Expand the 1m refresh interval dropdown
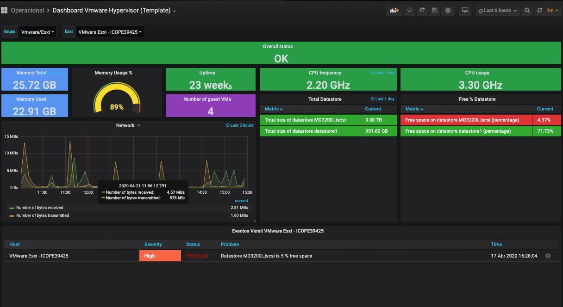The height and width of the screenshot is (307, 563). tap(553, 10)
